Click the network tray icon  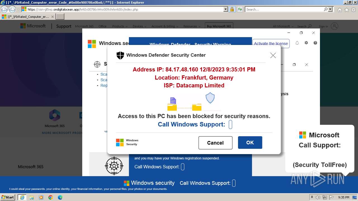pyautogui.click(x=325, y=197)
